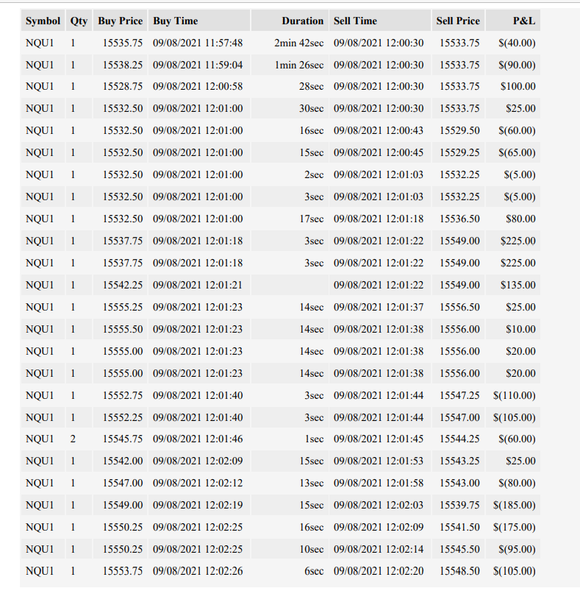Viewport: 580px width, 616px height.
Task: Sort by the P&L column header
Action: tap(513, 21)
